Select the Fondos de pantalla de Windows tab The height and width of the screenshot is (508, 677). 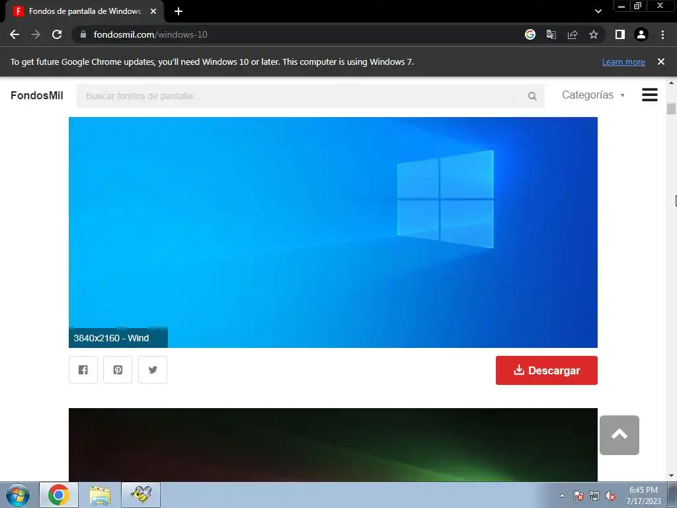coord(85,11)
